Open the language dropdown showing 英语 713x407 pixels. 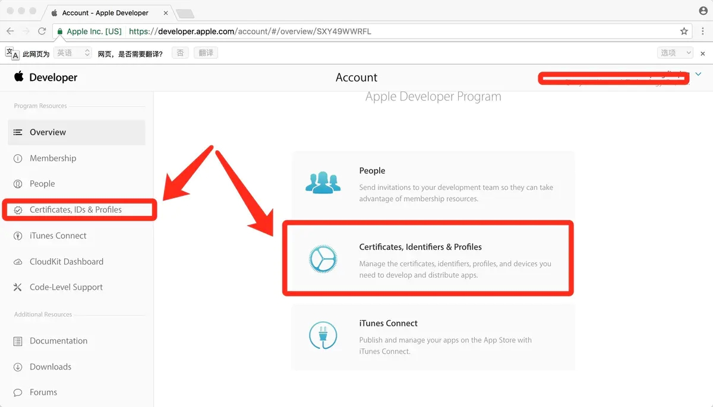(x=73, y=53)
